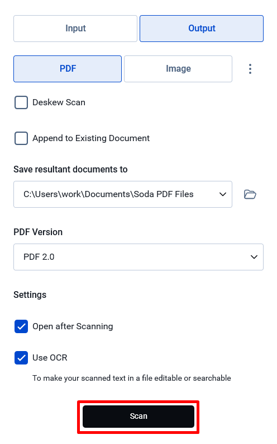
Task: Open the three-dot more options menu
Action: pos(250,69)
